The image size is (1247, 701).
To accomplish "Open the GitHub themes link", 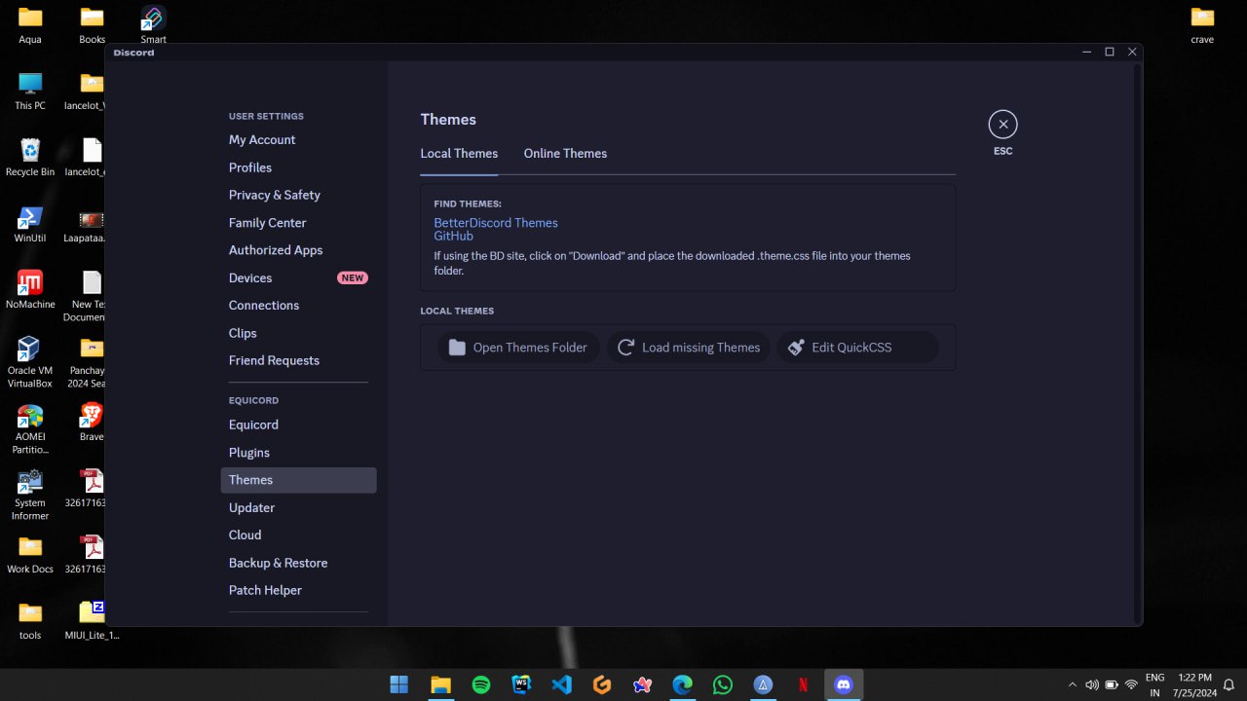I will coord(454,237).
